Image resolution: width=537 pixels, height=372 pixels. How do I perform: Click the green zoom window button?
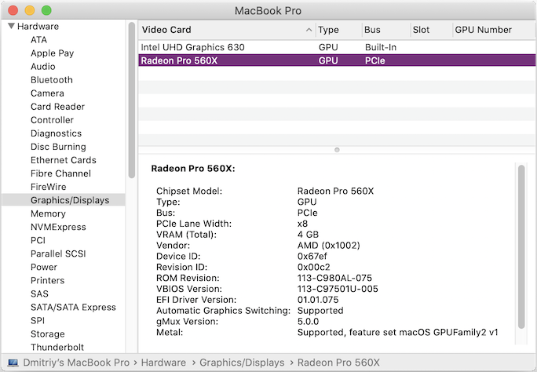point(46,11)
